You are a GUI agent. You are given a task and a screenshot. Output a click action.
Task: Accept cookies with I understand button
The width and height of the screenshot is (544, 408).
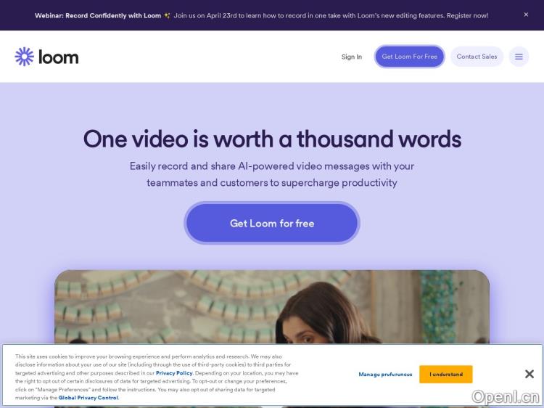(x=446, y=375)
